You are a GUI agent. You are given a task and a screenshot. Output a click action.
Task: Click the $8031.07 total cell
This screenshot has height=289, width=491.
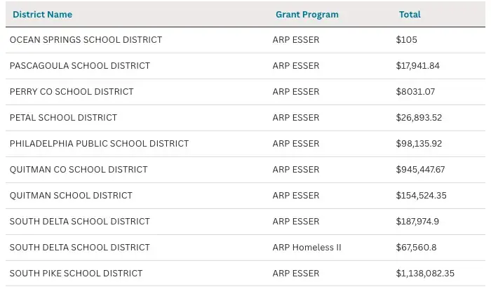(x=415, y=92)
